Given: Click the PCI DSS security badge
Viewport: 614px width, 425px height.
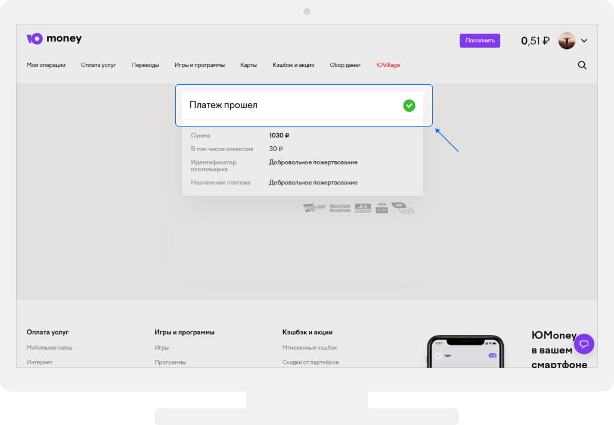Looking at the screenshot, I should coord(314,208).
